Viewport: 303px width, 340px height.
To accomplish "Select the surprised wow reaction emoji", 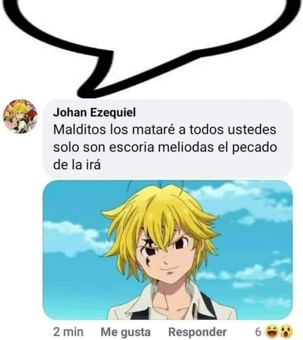I will (286, 332).
